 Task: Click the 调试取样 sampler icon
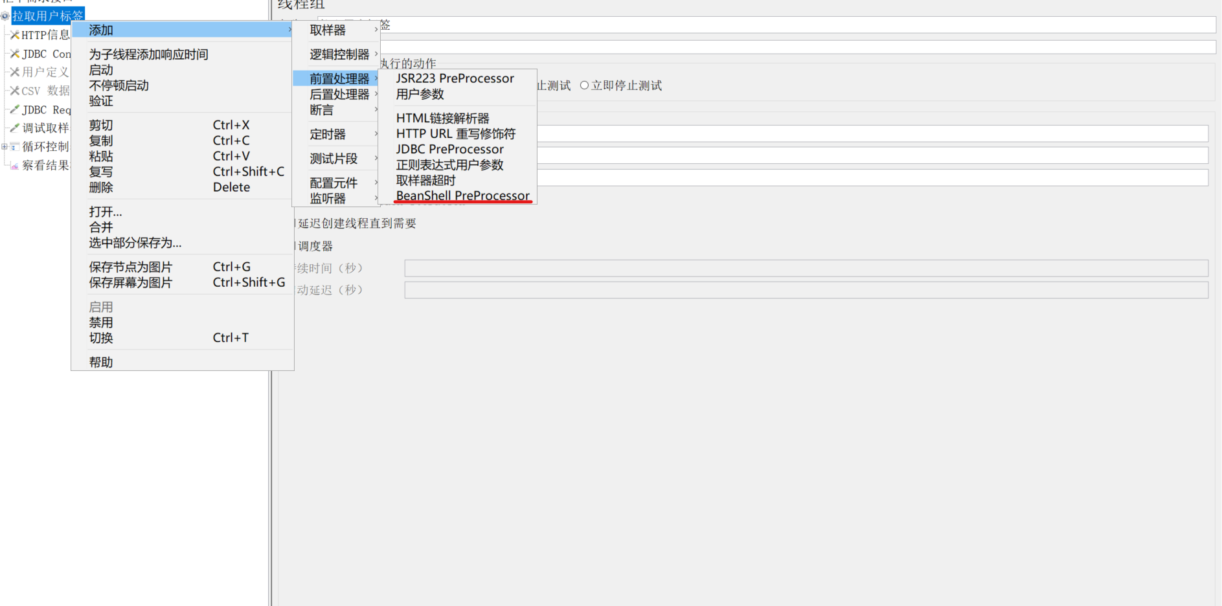(14, 128)
